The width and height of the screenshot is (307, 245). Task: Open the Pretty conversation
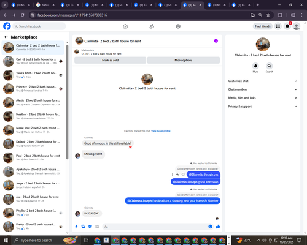33,227
